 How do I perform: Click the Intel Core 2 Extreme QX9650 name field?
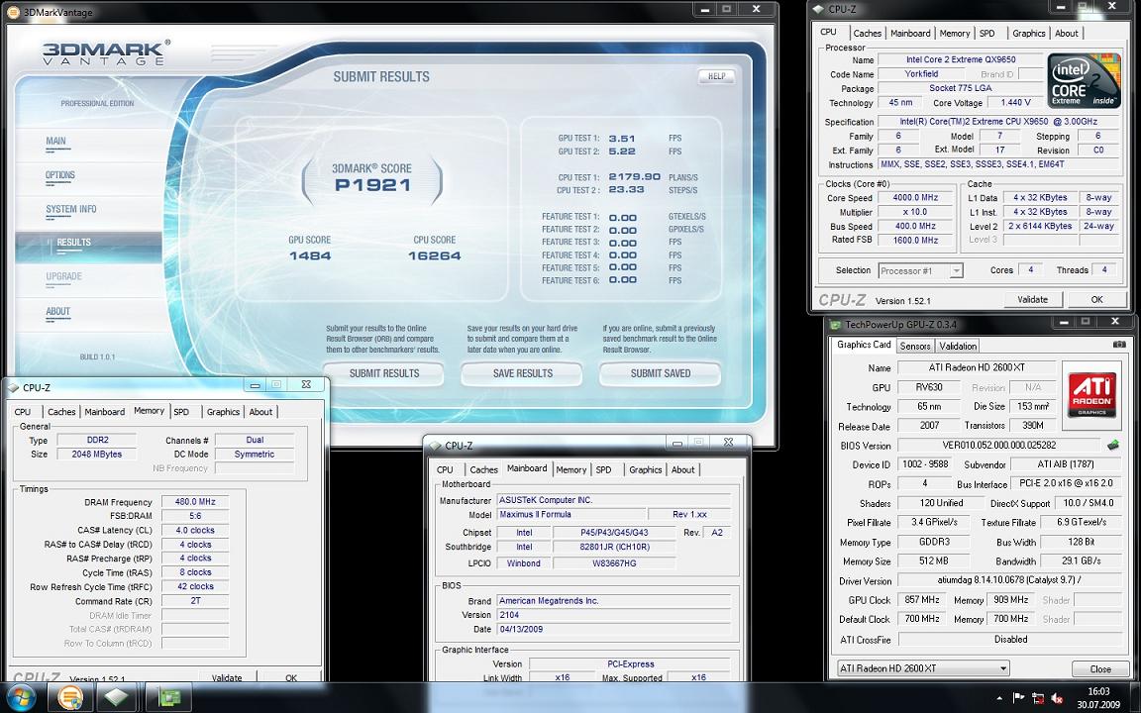click(961, 59)
